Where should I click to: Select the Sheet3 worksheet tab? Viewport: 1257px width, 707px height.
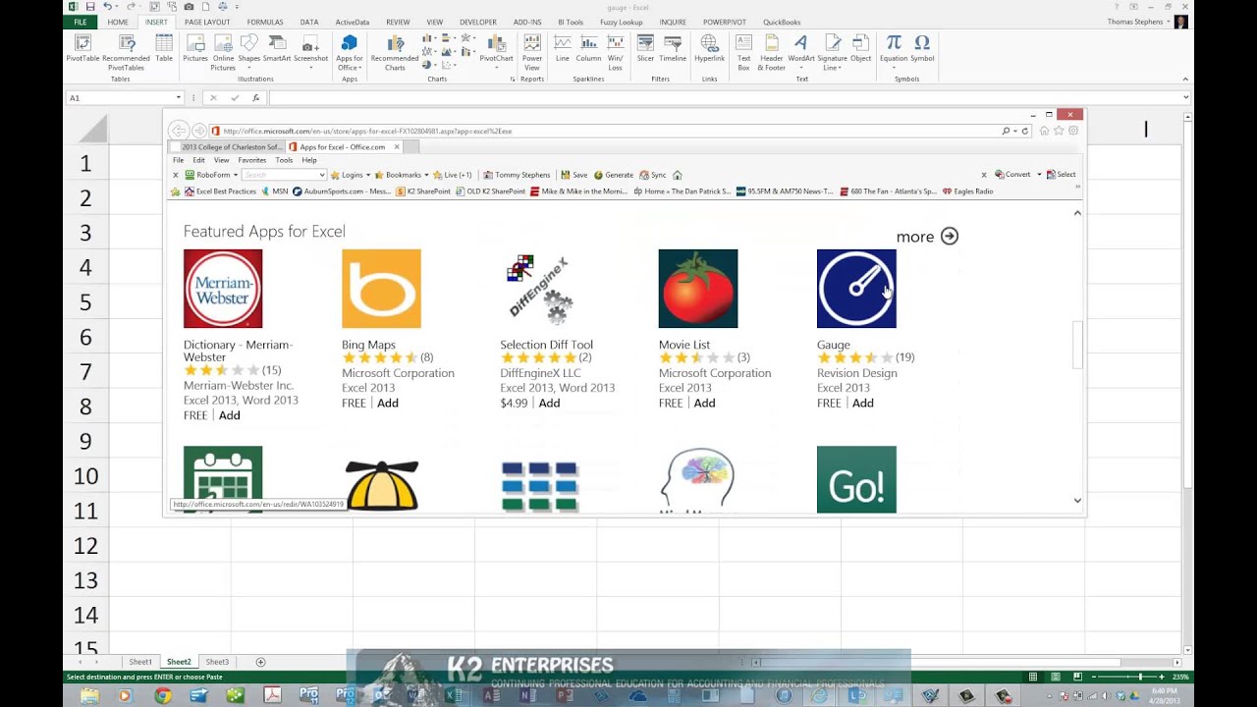pos(217,662)
